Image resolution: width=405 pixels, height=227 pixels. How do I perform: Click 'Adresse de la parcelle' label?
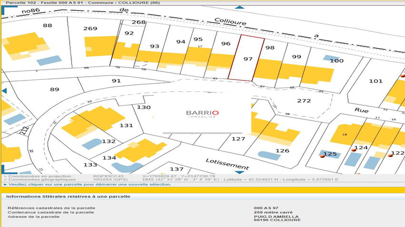33,217
